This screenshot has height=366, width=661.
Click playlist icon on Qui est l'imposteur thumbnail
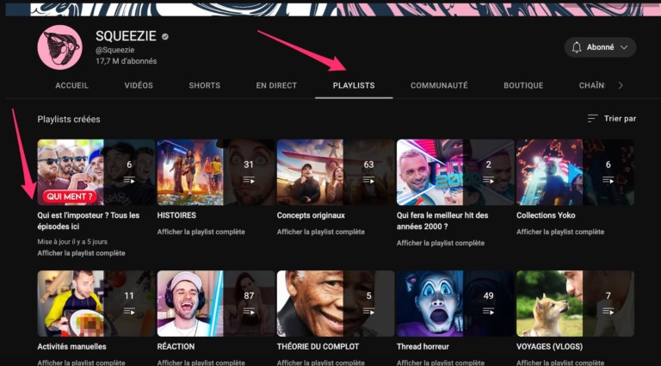tap(129, 180)
